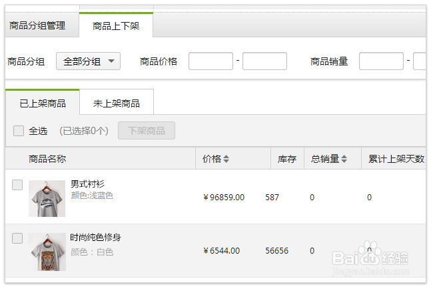Click the 男式衬衫 product name

[x=87, y=184]
